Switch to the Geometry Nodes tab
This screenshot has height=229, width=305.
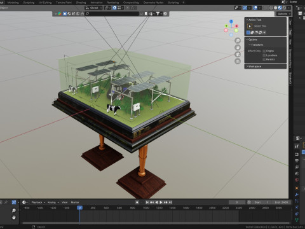click(153, 3)
